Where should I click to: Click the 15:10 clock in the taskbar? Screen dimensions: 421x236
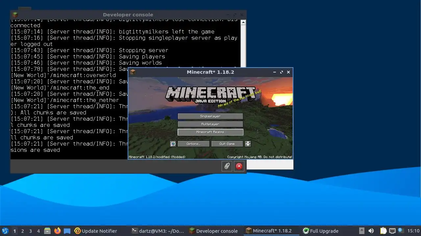click(413, 231)
